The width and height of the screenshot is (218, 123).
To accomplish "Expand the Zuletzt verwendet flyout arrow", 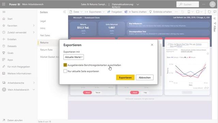I will click(34, 32).
